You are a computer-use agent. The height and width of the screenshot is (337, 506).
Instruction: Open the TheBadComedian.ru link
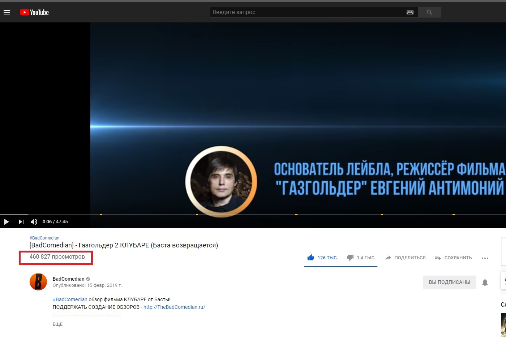174,307
